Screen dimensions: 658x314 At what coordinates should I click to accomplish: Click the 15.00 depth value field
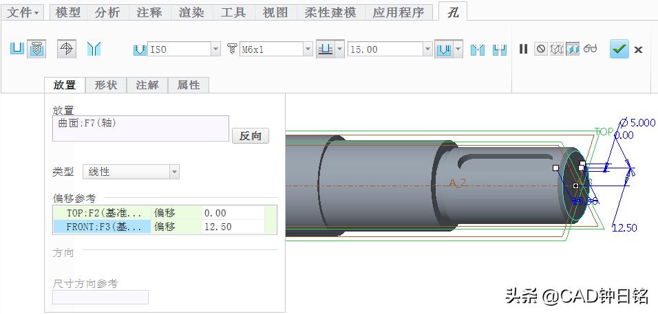click(385, 49)
